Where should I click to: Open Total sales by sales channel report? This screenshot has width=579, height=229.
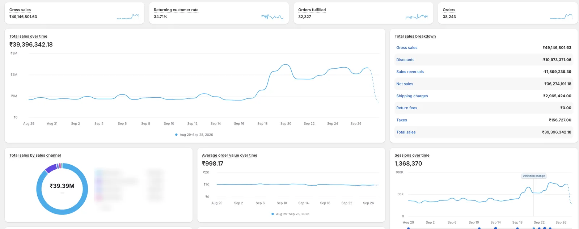click(x=35, y=155)
